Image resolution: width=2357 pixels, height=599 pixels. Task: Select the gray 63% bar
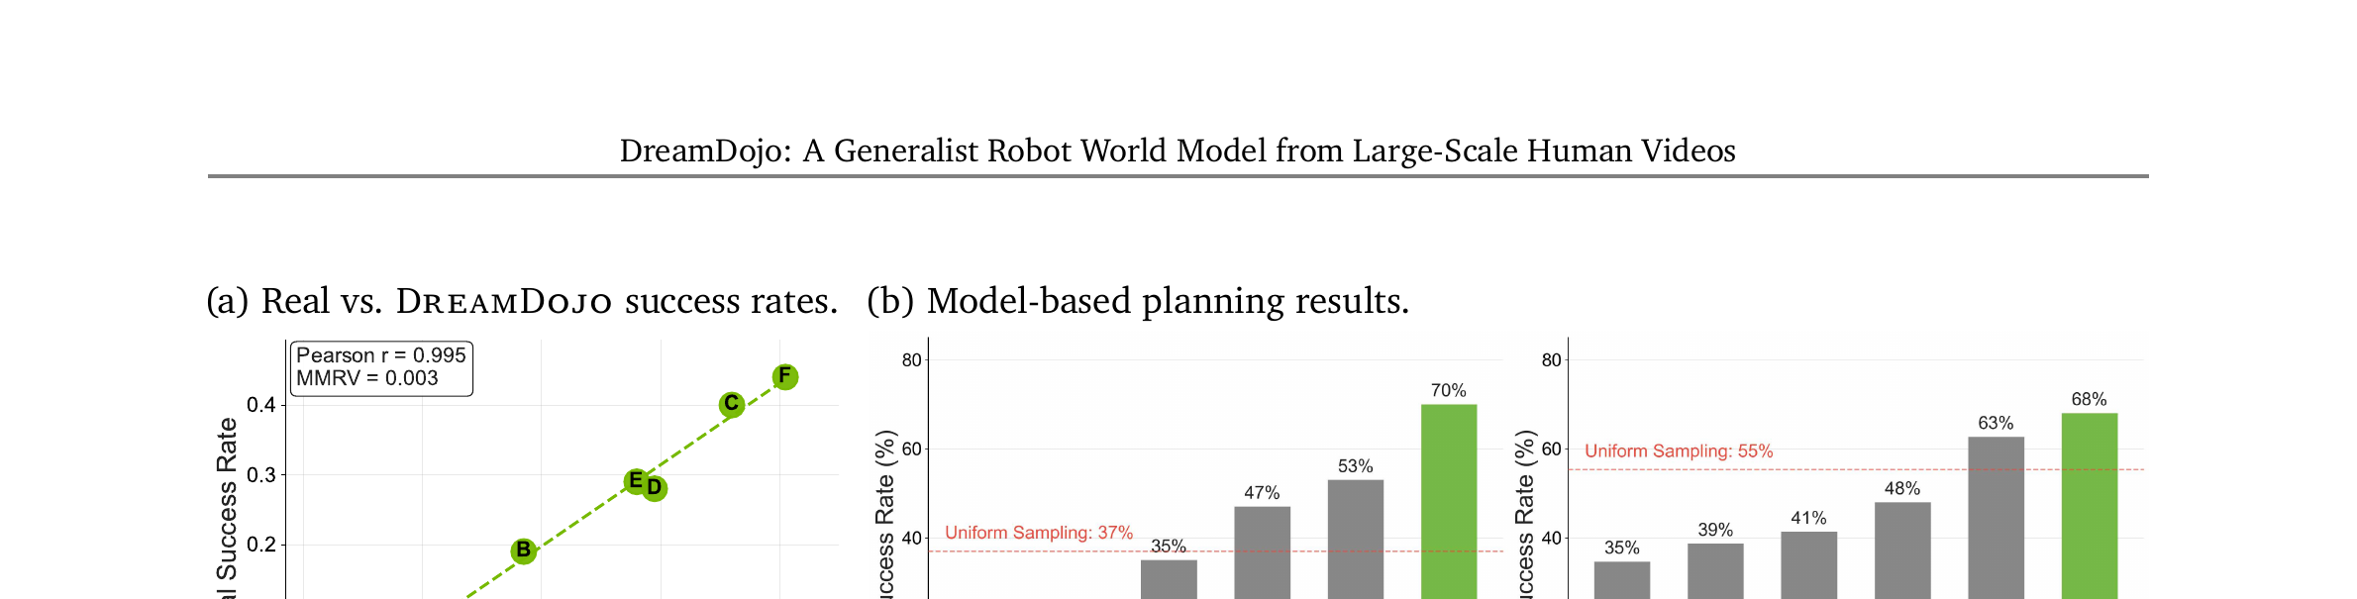pyautogui.click(x=1997, y=518)
